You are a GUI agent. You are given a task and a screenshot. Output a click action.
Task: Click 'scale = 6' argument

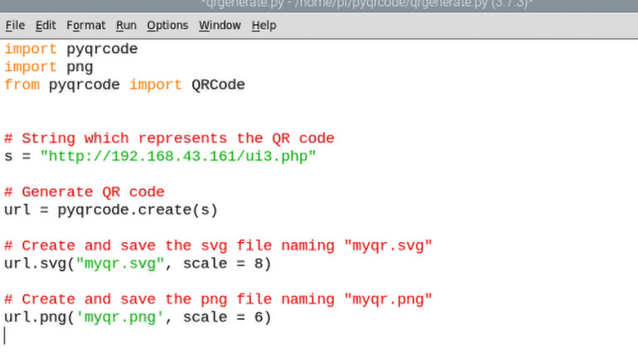[x=226, y=317]
